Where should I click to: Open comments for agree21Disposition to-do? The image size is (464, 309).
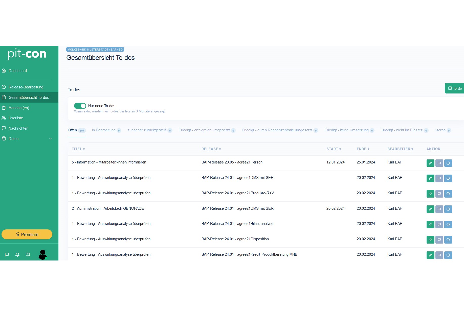click(x=439, y=240)
